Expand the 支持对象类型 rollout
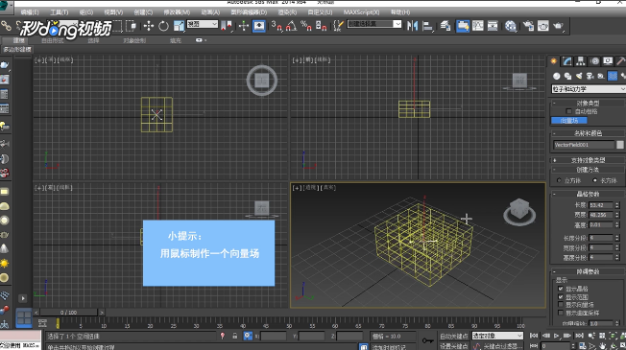This screenshot has width=626, height=350. pos(588,160)
